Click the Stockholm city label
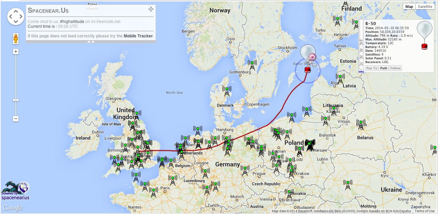 [287, 48]
